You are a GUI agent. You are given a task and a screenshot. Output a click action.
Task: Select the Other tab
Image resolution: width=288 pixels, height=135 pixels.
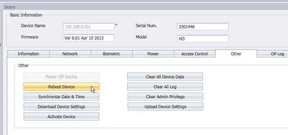(236, 54)
